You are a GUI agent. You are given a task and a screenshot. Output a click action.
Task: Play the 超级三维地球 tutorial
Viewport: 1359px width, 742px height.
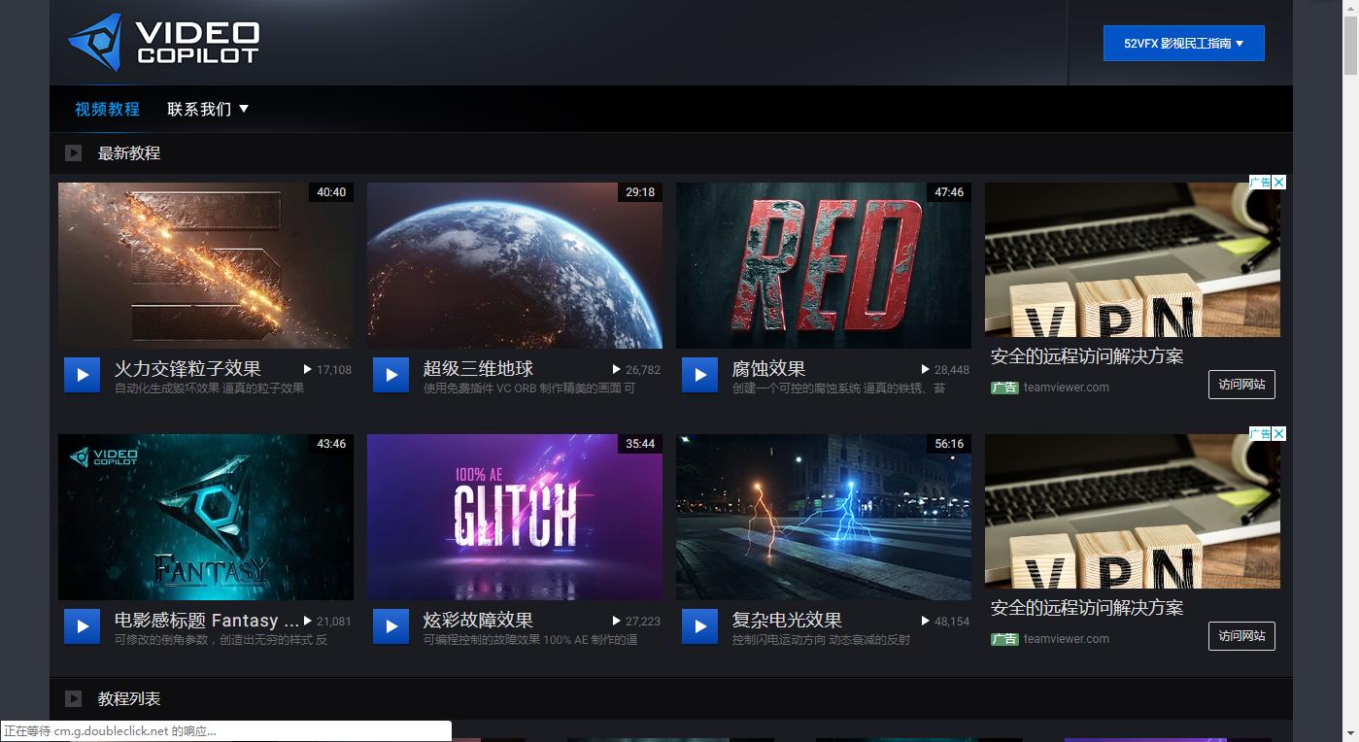[x=391, y=374]
